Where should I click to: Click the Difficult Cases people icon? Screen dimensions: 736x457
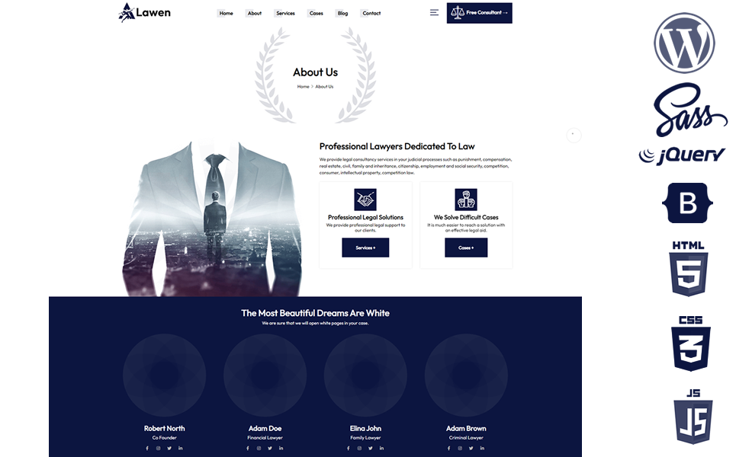pos(466,200)
